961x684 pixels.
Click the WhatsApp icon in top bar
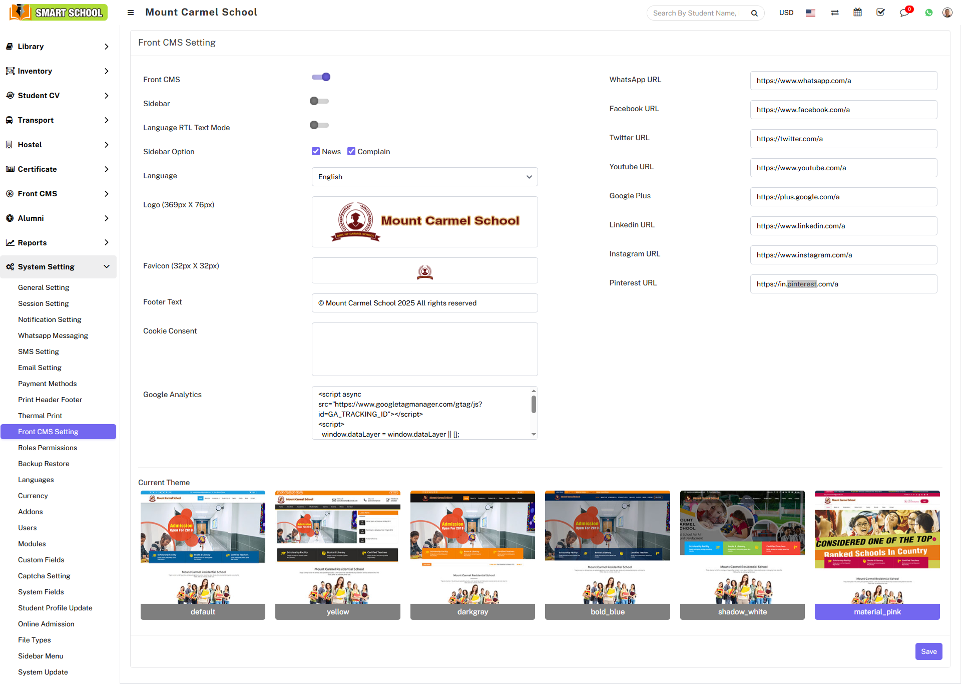click(928, 12)
